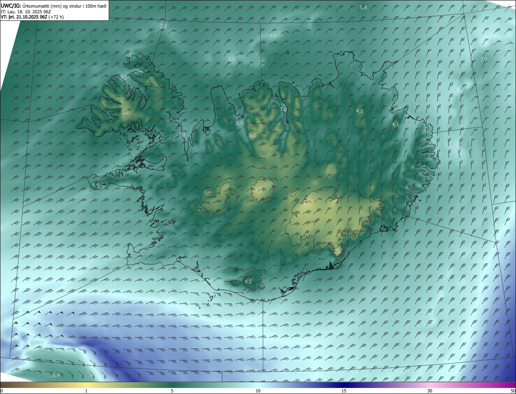
Task: Click the 'VT: þri. 21.10.2025 06Z (+72 h)' line
Action: point(32,17)
